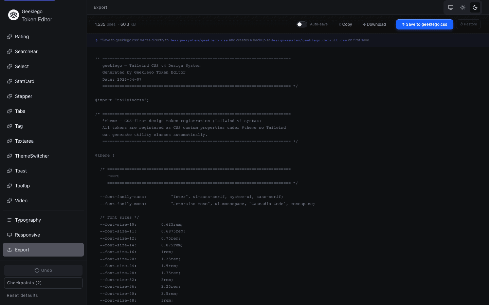Click the Restore button
Screen dimensions: 489x305
[468, 24]
